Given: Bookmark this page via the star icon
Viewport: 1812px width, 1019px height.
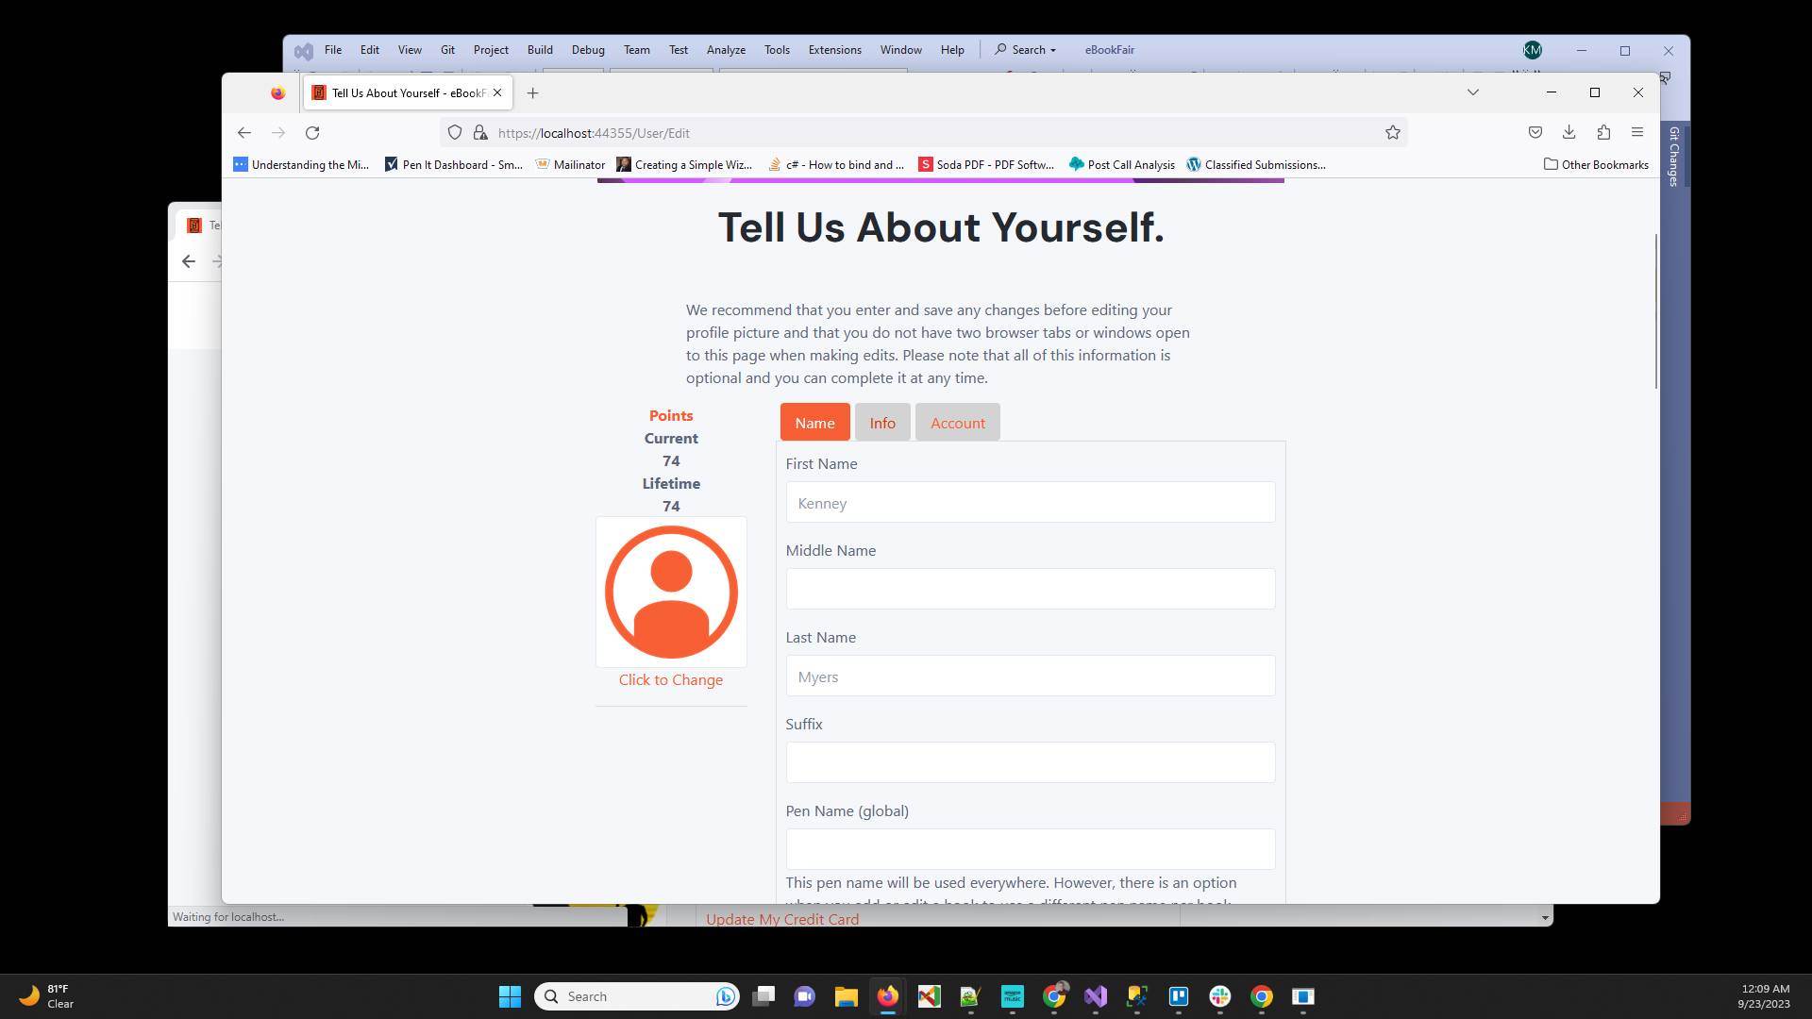Looking at the screenshot, I should coord(1394,132).
